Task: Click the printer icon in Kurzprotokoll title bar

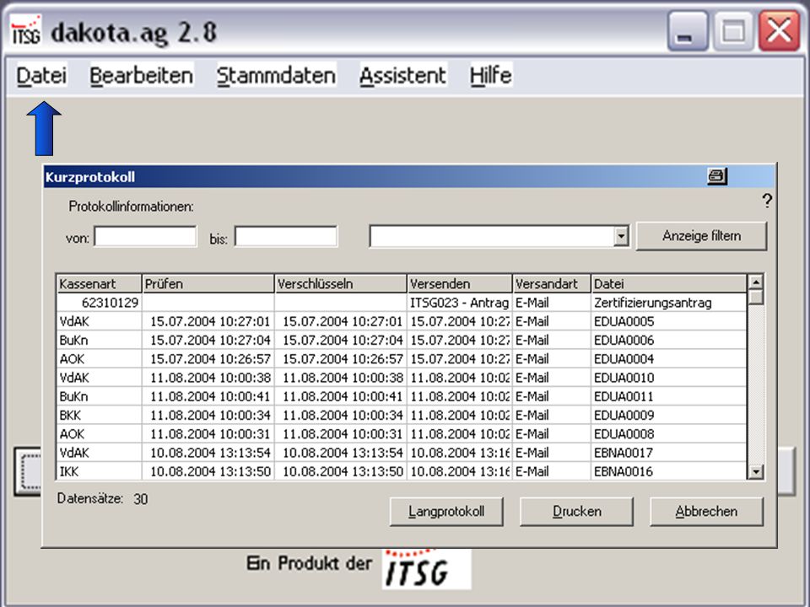Action: (x=717, y=176)
